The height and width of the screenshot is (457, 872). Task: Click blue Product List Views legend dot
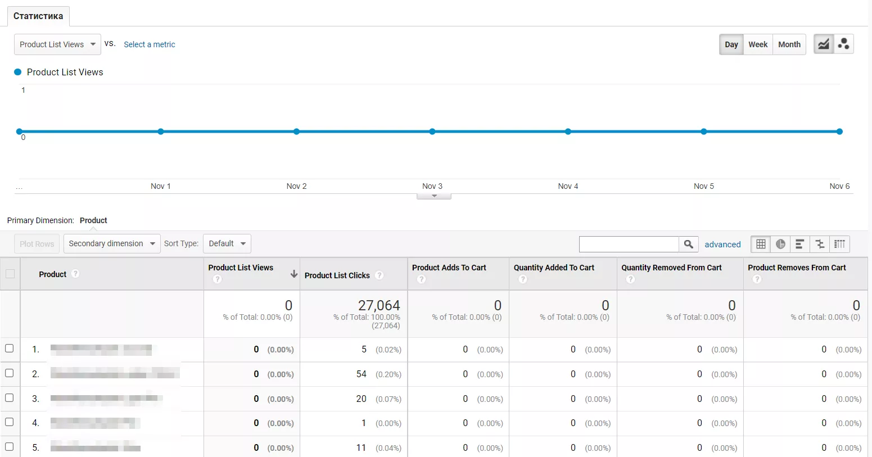(x=17, y=72)
